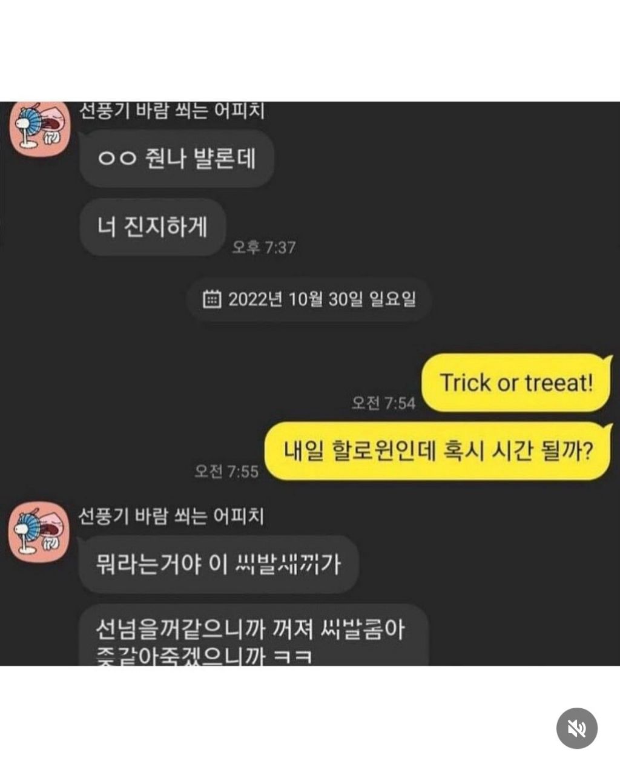Click the 오전 7:54 timestamp
620x767 pixels.
click(384, 403)
